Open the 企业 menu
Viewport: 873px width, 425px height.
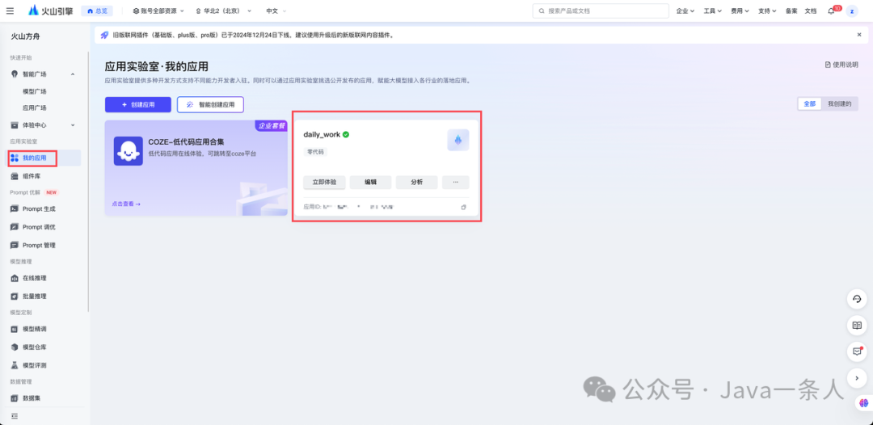(x=685, y=11)
